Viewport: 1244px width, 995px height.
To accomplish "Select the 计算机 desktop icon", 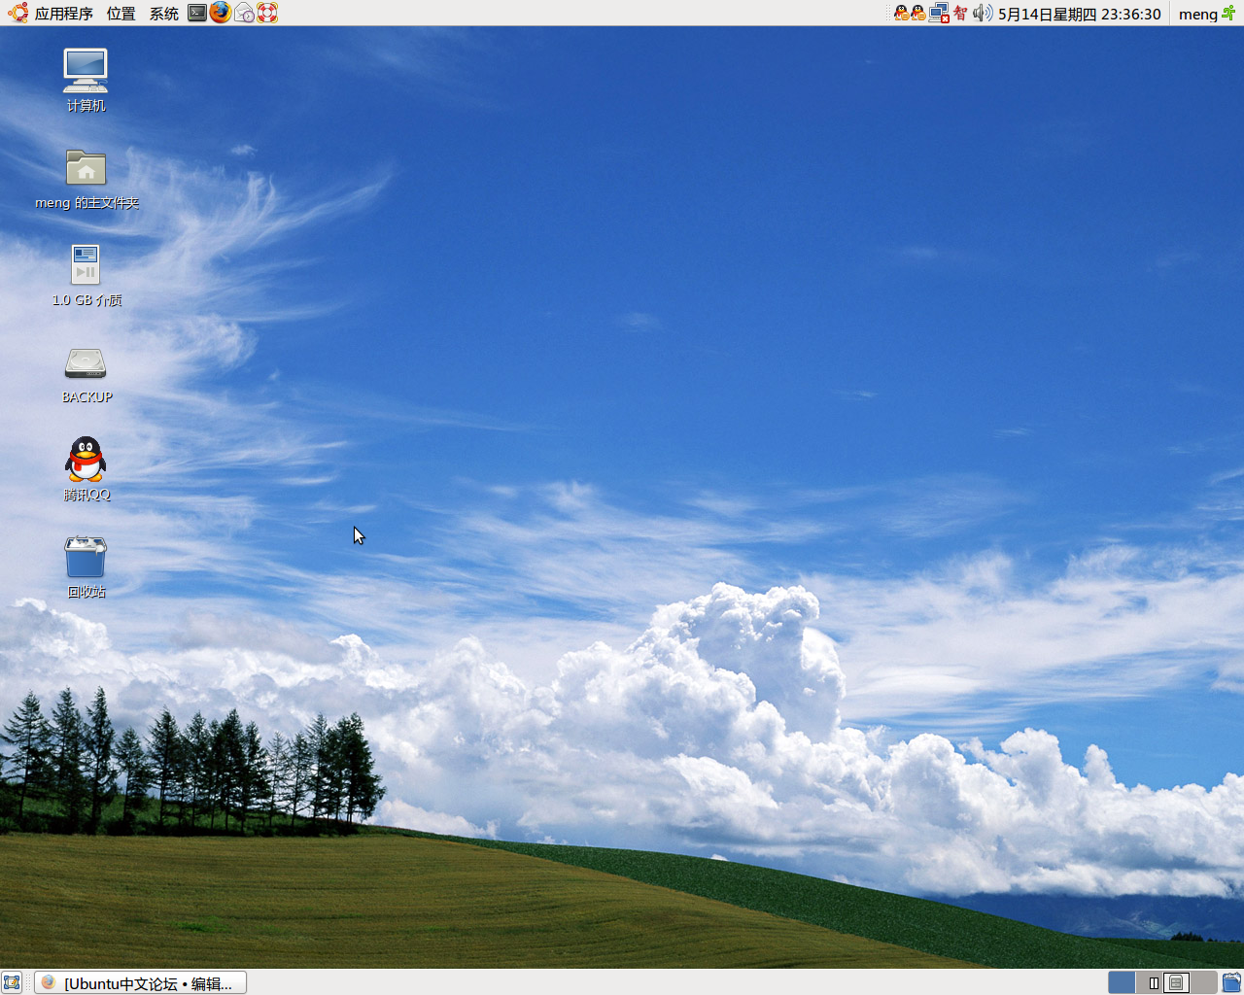I will pos(86,80).
